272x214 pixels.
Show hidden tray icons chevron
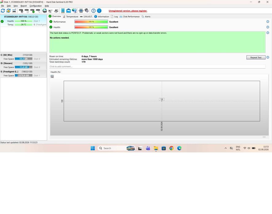coord(226,148)
